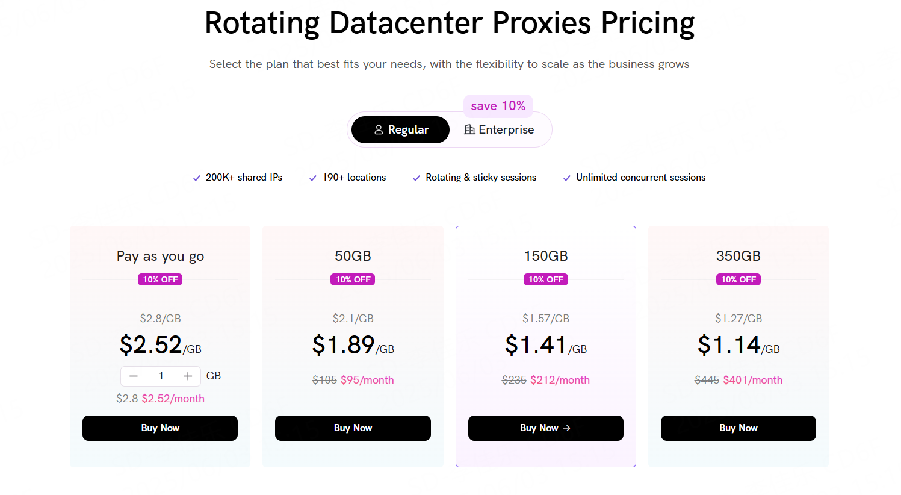Viewport: 901px width, 495px height.
Task: Click the save 10% badge
Action: [x=498, y=106]
